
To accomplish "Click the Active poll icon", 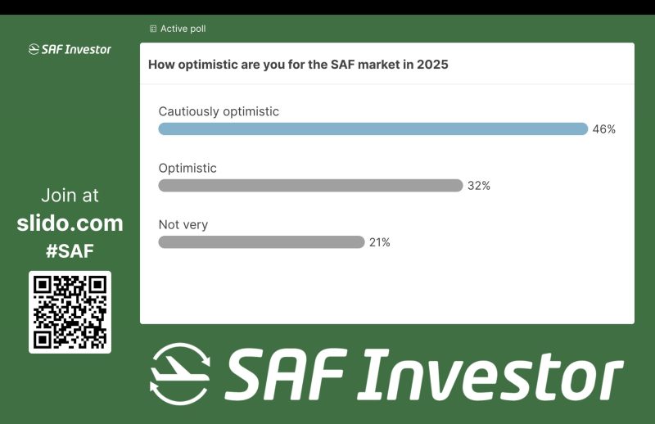I will [x=153, y=29].
